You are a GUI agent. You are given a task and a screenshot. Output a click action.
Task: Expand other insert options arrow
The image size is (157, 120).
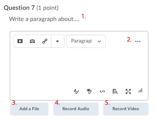58,41
